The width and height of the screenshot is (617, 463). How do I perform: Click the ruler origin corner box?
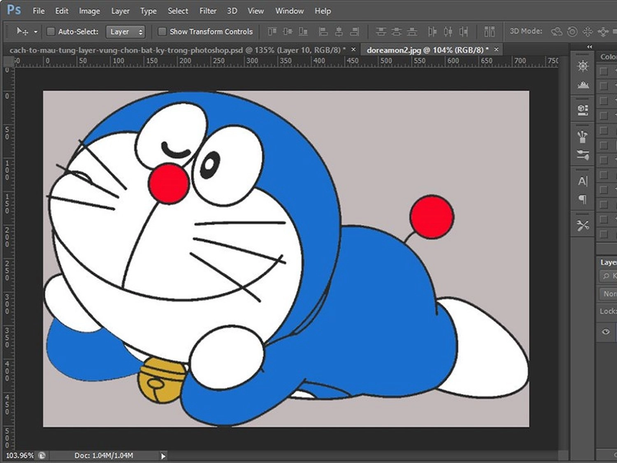point(8,61)
